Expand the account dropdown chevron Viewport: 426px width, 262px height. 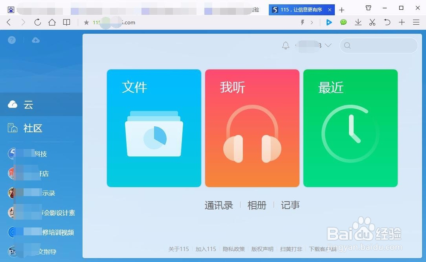pos(328,45)
